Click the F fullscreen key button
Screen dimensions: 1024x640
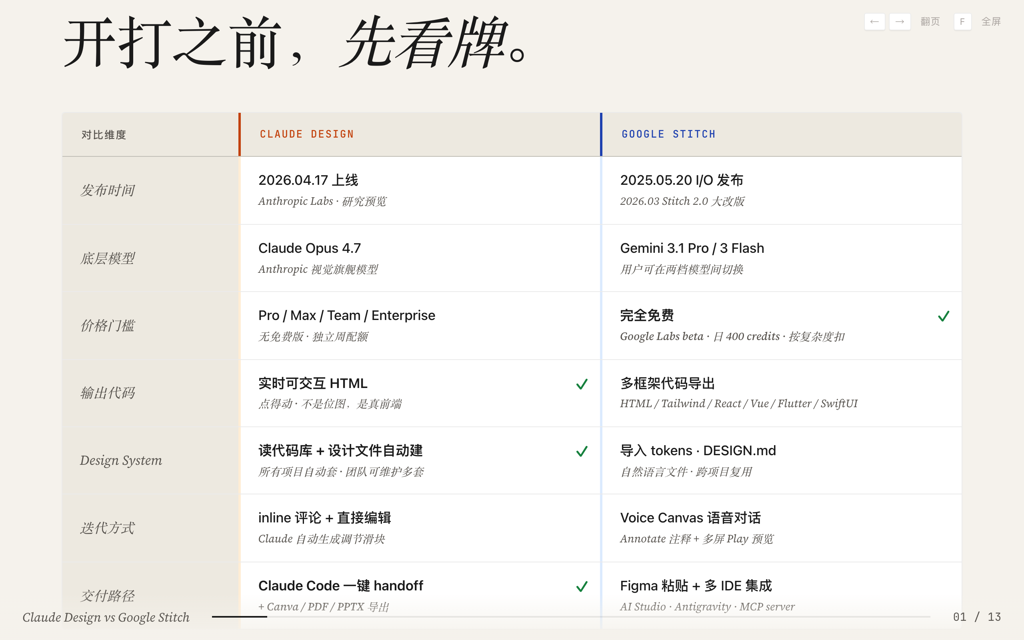point(962,22)
